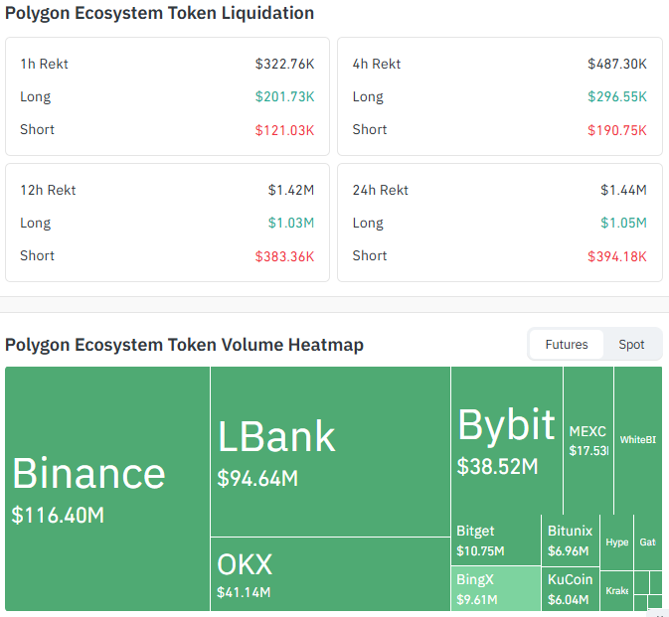Select the Bitunix $6.96M tile
Viewport: 669px width, 617px height.
point(571,540)
